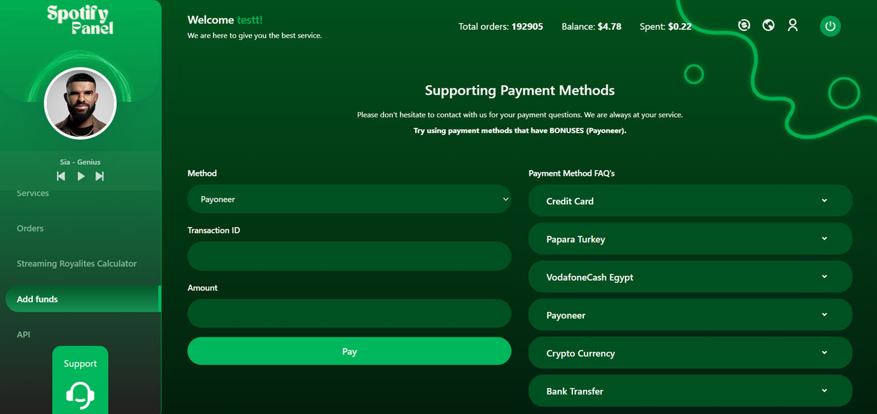877x414 pixels.
Task: Click the Supporting Payment Methods heading
Action: pyautogui.click(x=519, y=90)
